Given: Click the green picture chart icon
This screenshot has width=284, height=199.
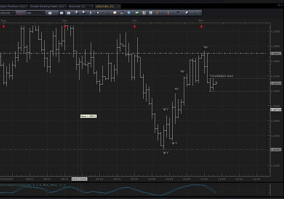Looking at the screenshot, I should coord(137,13).
